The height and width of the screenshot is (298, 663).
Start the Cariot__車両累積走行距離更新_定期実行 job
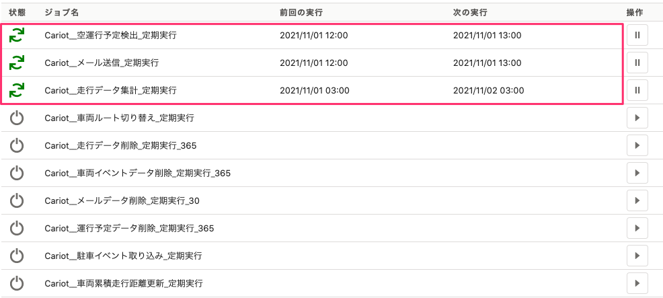point(637,283)
